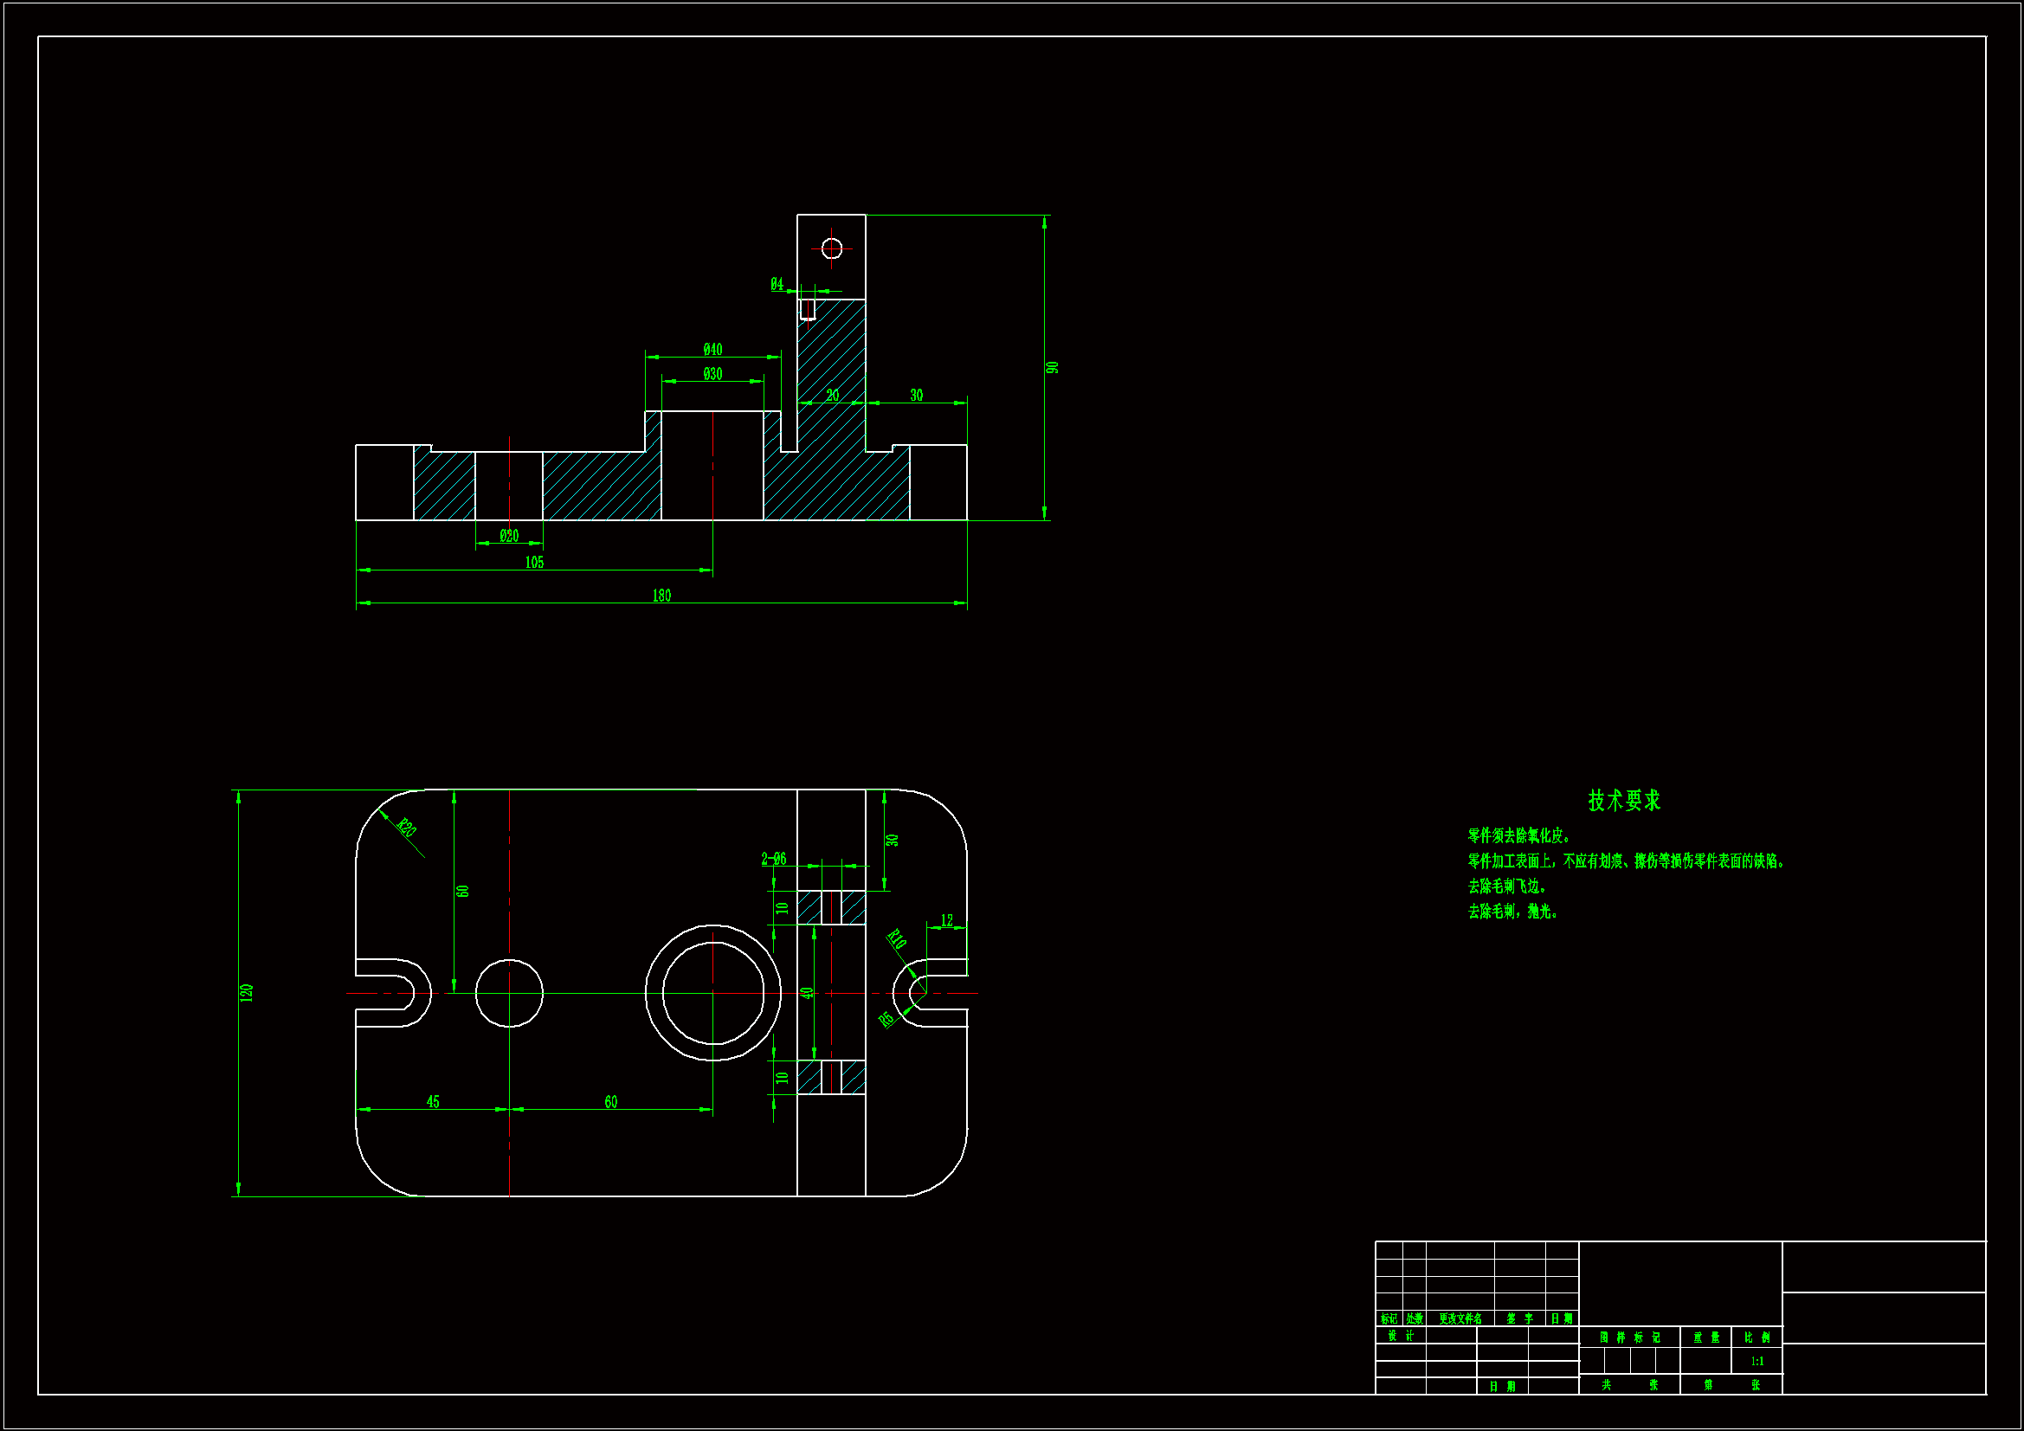
Task: Select the 更改文件名 header cell
Action: pos(1460,1319)
